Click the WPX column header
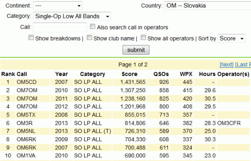The height and width of the screenshot is (161, 251). point(186,74)
